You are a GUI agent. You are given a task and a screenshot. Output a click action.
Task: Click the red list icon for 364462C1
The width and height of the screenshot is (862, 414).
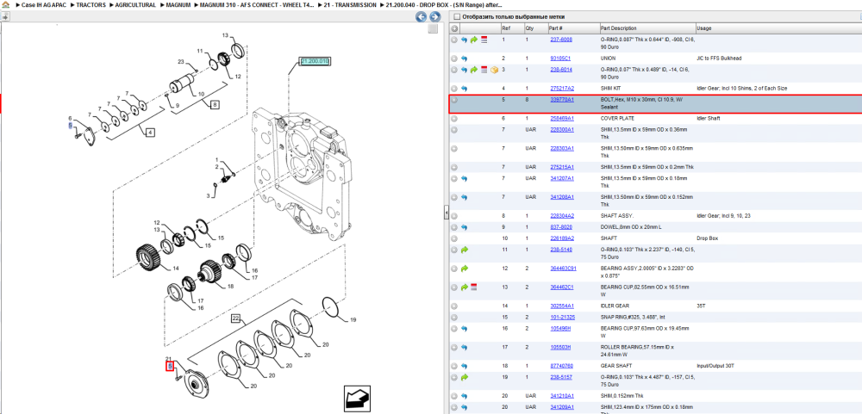pos(474,287)
